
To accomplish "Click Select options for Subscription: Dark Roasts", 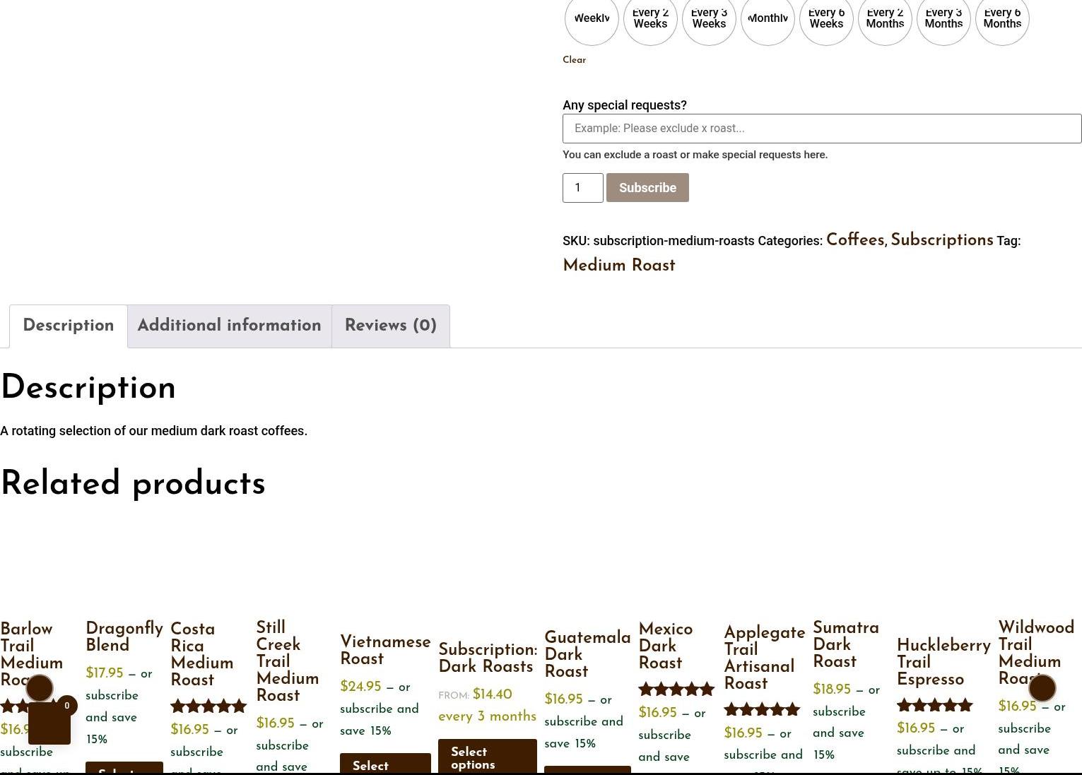I will tap(487, 758).
